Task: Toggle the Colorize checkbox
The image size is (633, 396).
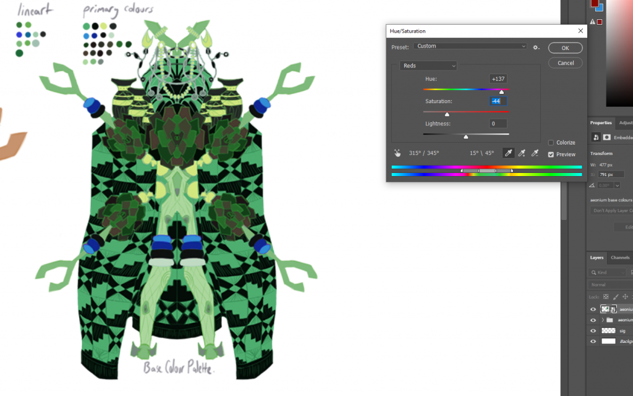Action: pos(551,143)
